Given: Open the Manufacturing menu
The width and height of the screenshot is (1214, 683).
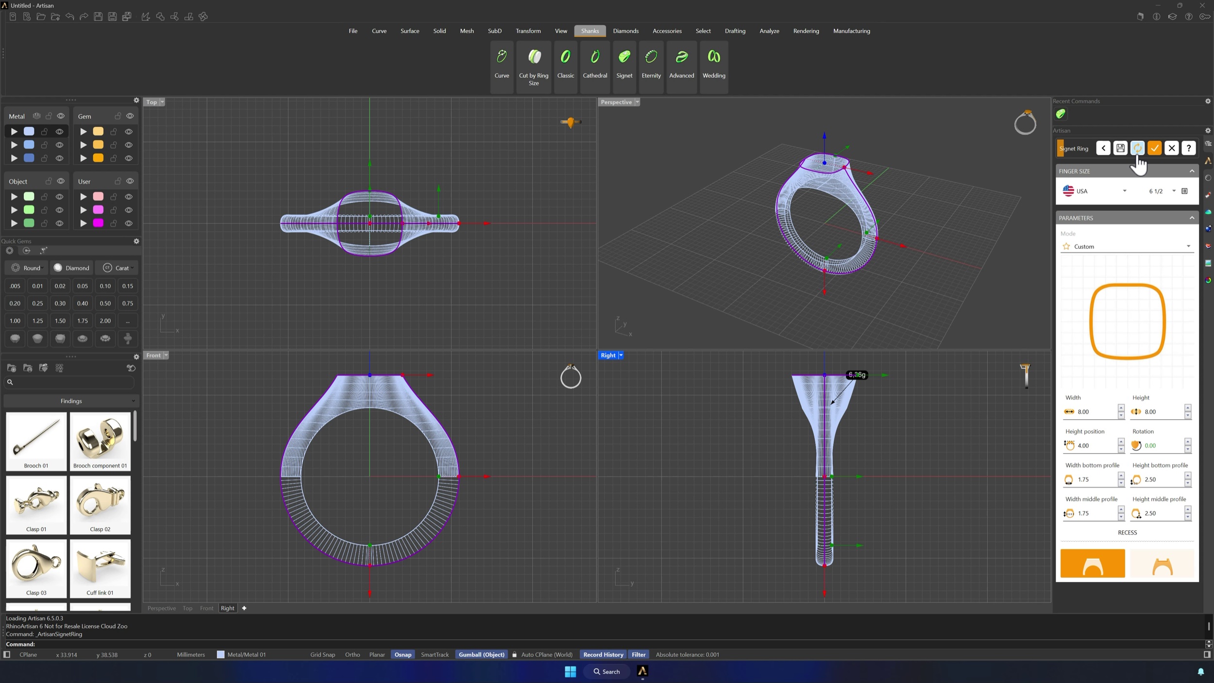Looking at the screenshot, I should [851, 31].
